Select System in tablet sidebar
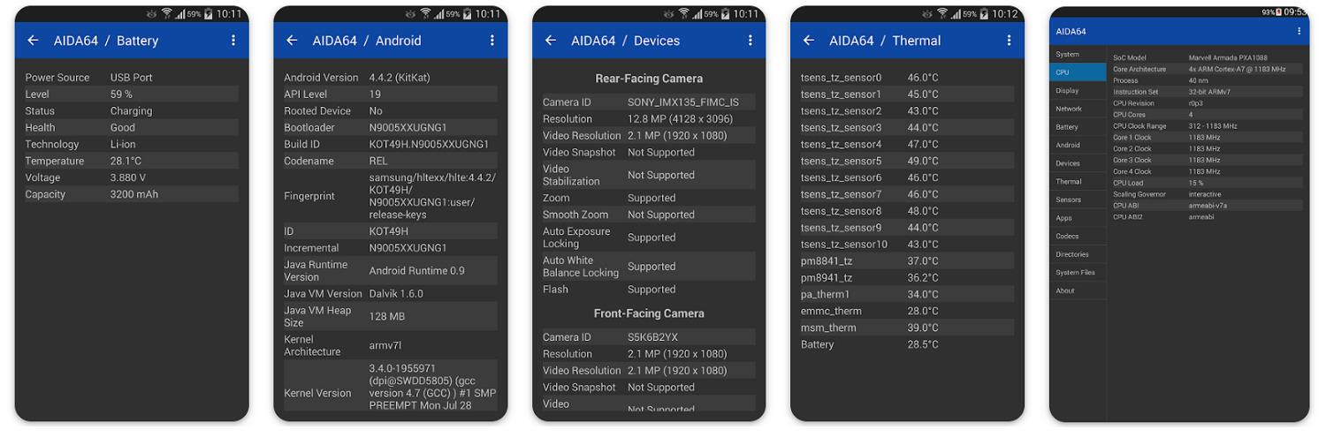The image size is (1326, 437). (x=1078, y=55)
